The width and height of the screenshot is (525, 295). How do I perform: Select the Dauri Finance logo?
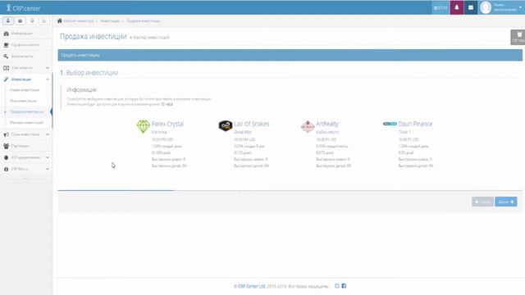pyautogui.click(x=390, y=124)
